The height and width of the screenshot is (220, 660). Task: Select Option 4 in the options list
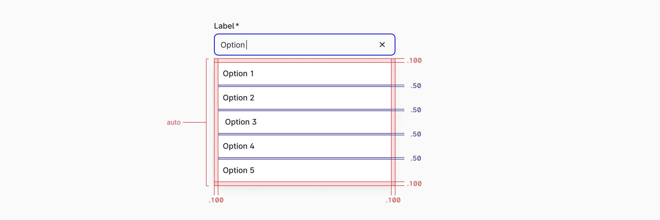pyautogui.click(x=238, y=146)
